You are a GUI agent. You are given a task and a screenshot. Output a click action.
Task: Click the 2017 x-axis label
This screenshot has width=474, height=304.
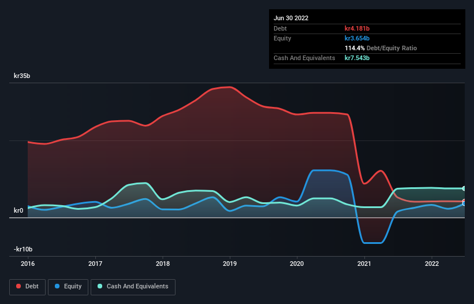tap(95, 264)
